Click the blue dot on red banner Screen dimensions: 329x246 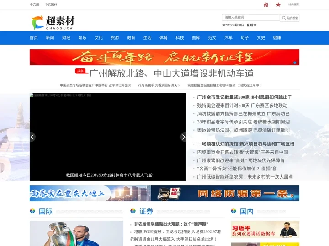295,62
